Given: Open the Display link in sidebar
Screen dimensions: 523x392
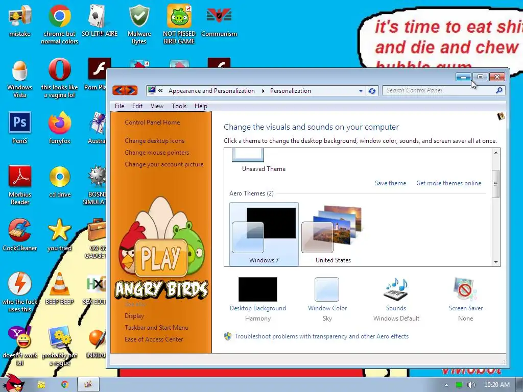Looking at the screenshot, I should coord(134,315).
